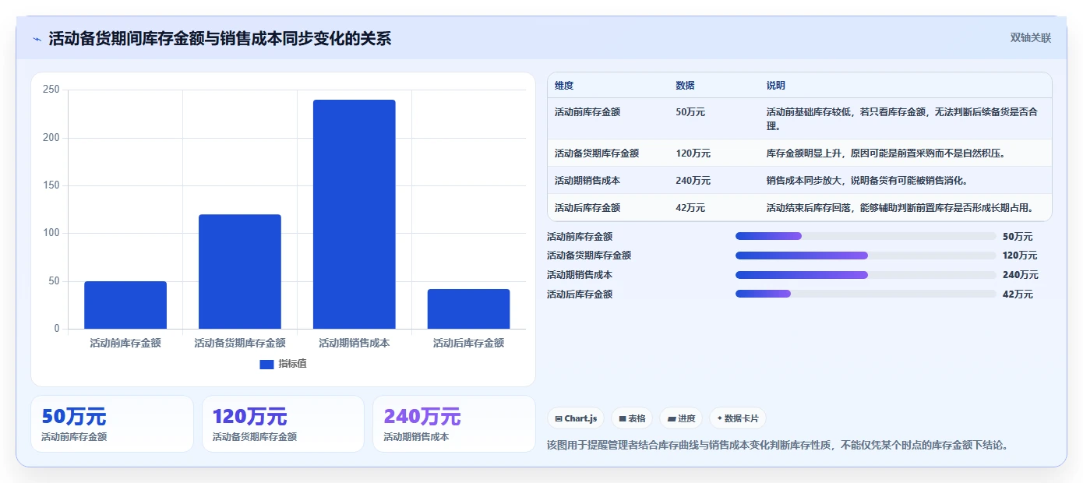Click the icon in the 表格 chip
This screenshot has width=1083, height=483.
(x=623, y=419)
